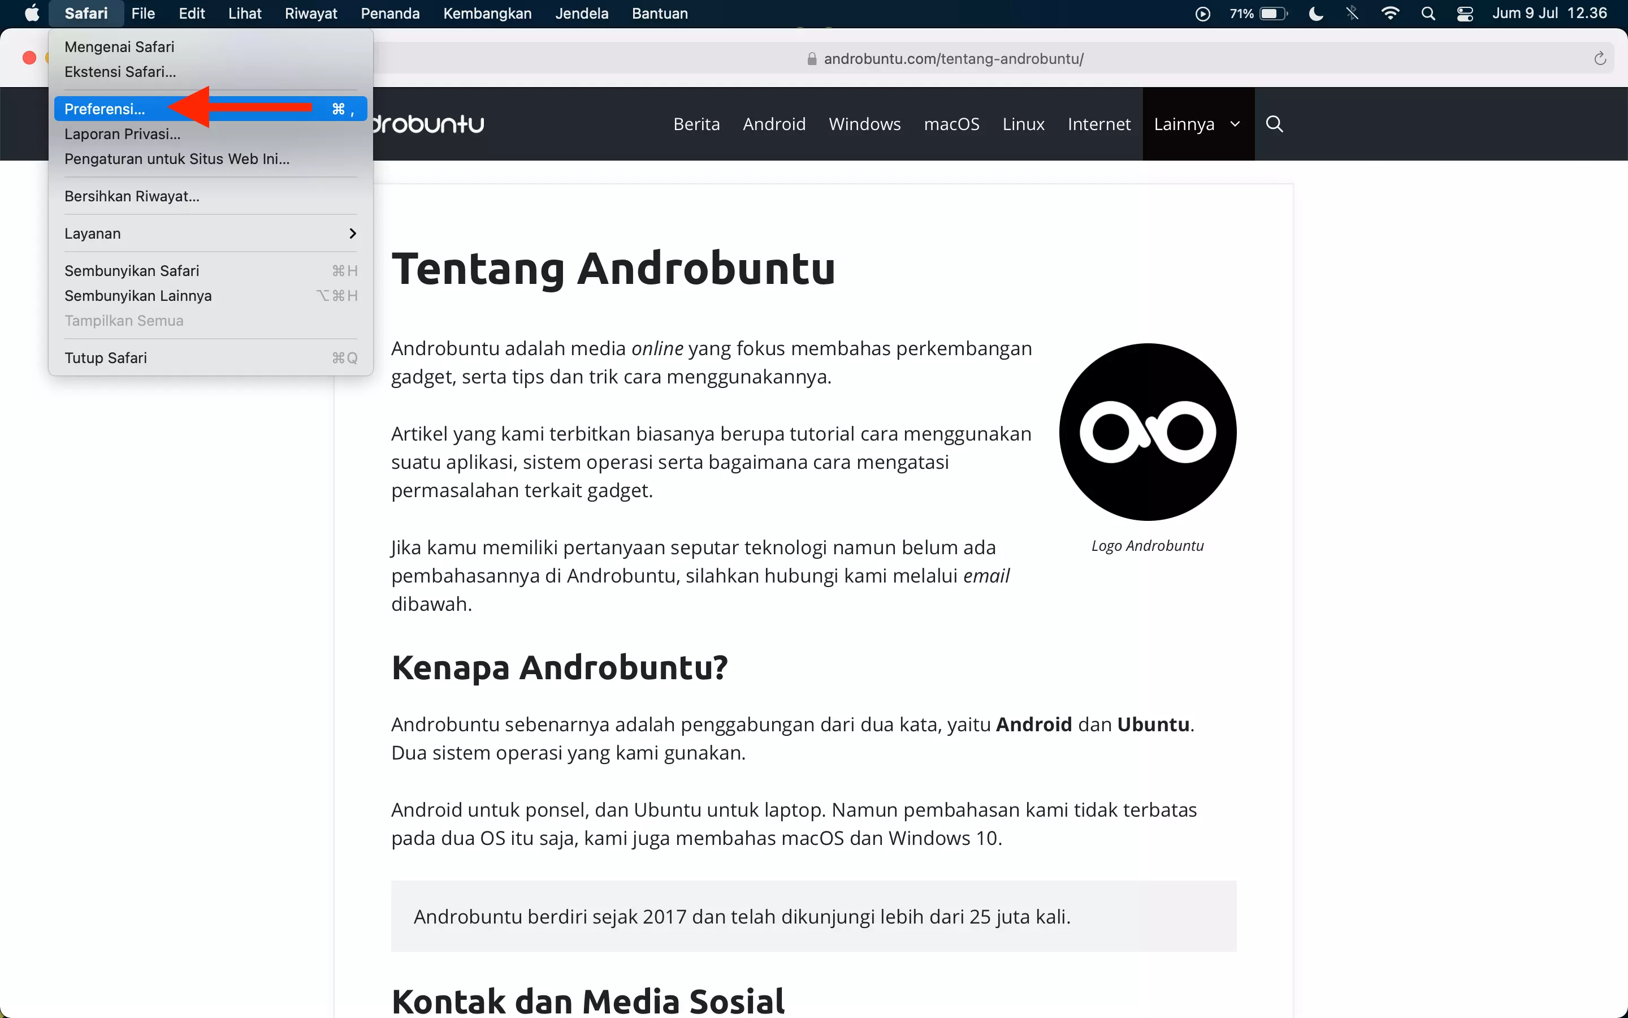1628x1018 pixels.
Task: Open Spotlight search from the menu bar
Action: [x=1429, y=13]
